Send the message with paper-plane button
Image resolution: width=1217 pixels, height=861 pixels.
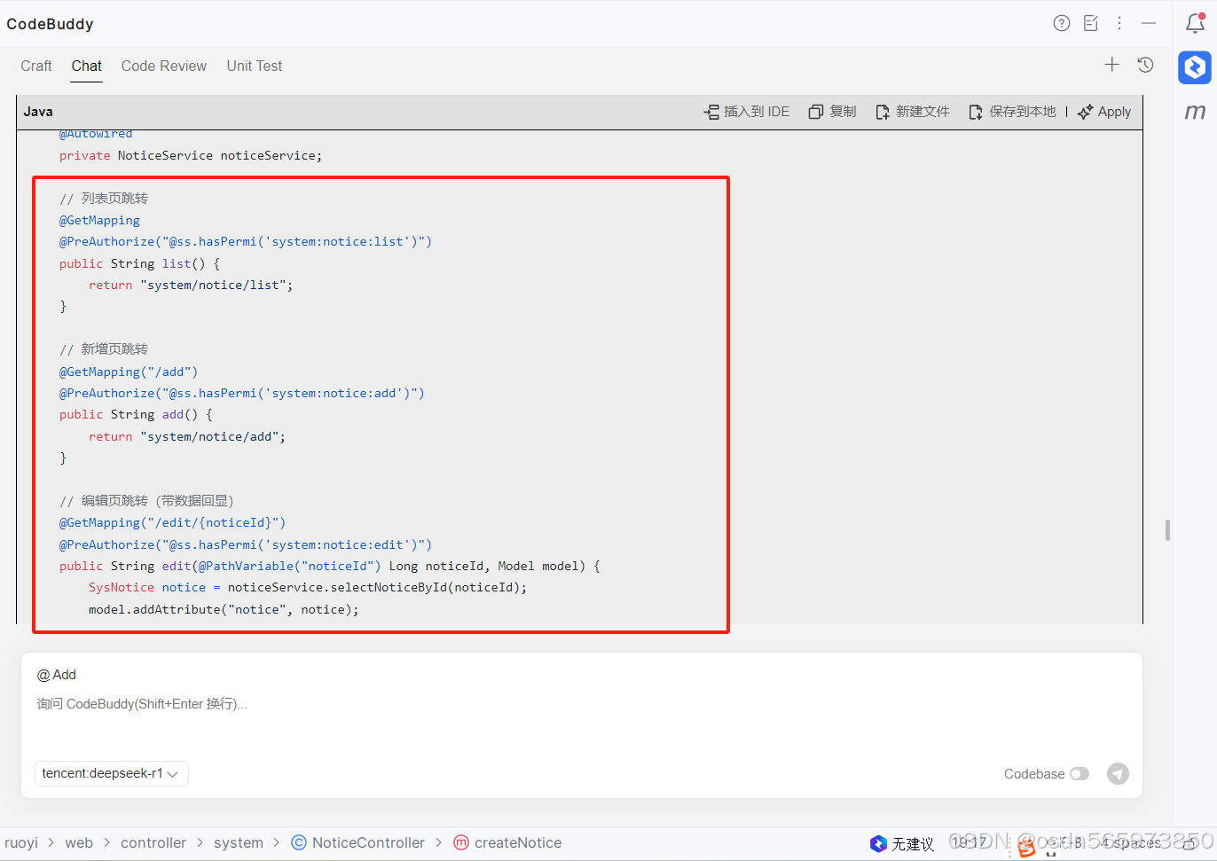1118,774
